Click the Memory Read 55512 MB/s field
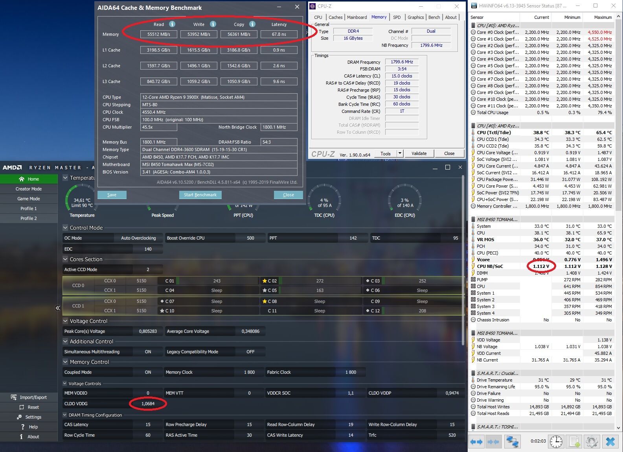623x452 pixels. [159, 34]
